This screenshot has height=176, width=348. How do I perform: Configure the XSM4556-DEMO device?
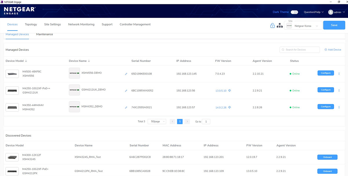tap(326, 73)
